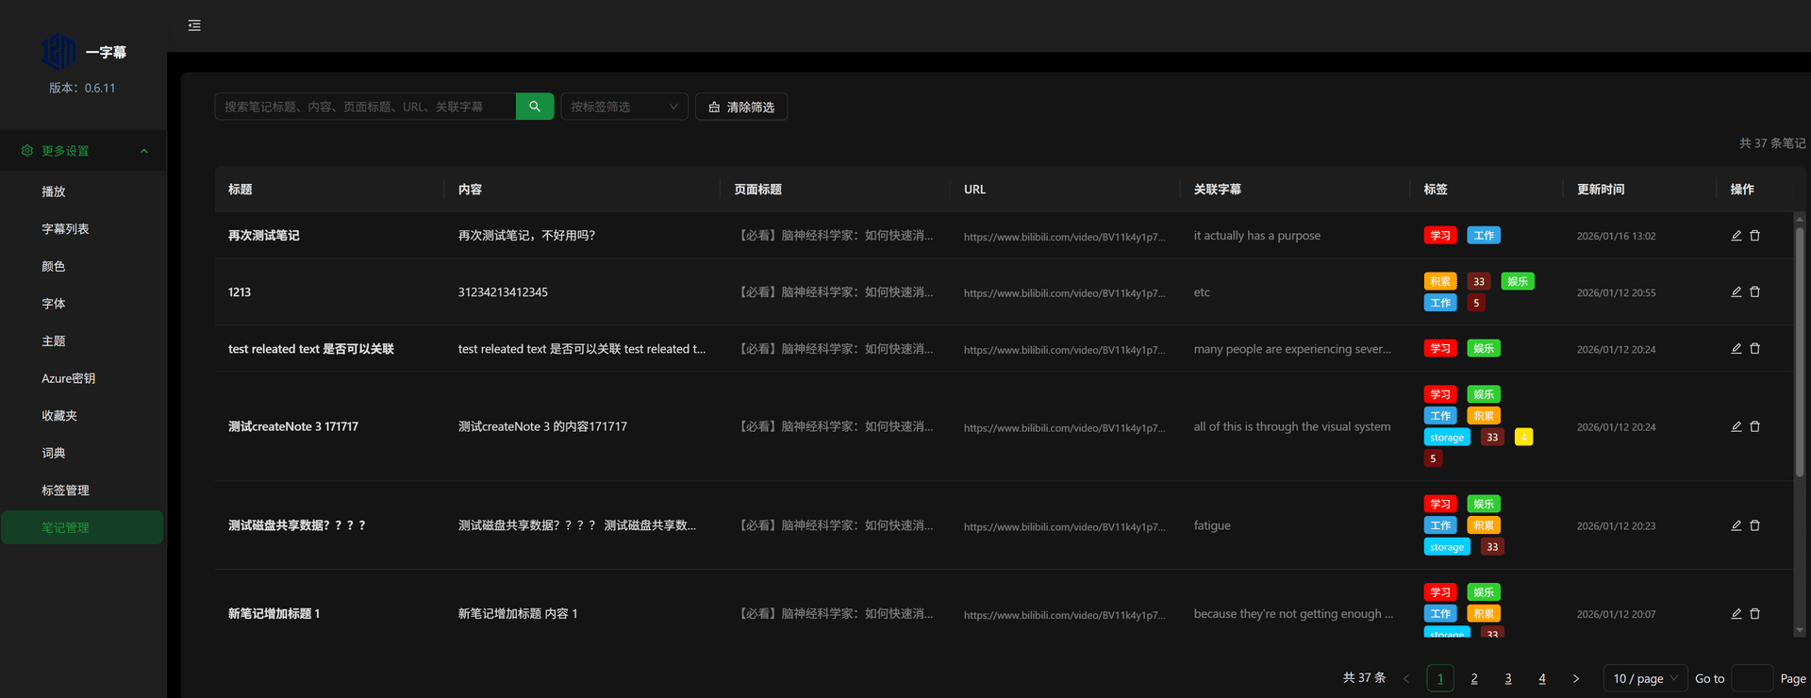The width and height of the screenshot is (1811, 698).
Task: Open the 字体 menu item
Action: click(83, 304)
